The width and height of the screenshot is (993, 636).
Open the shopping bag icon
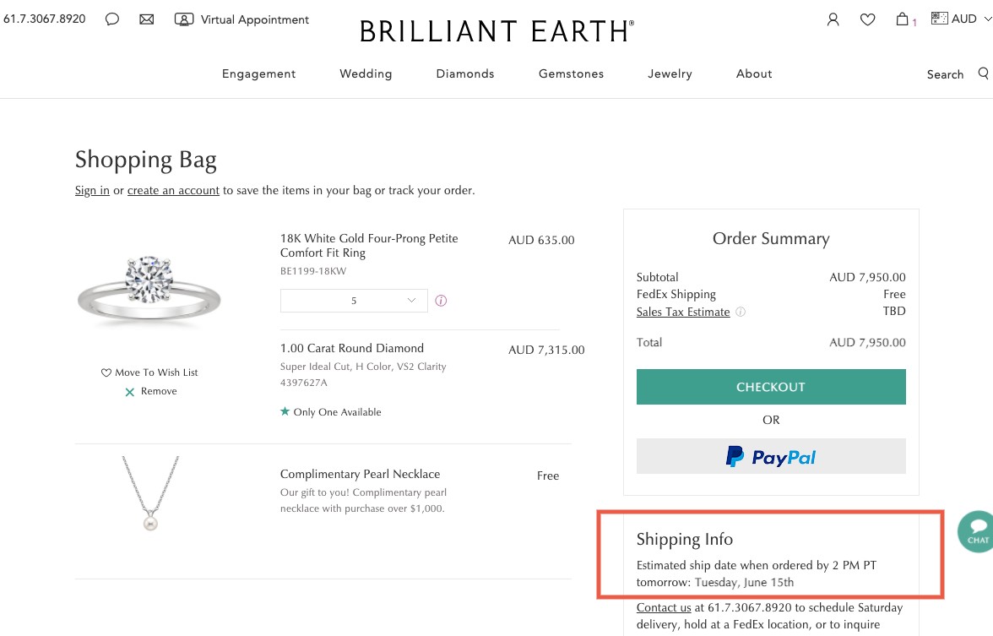click(902, 19)
